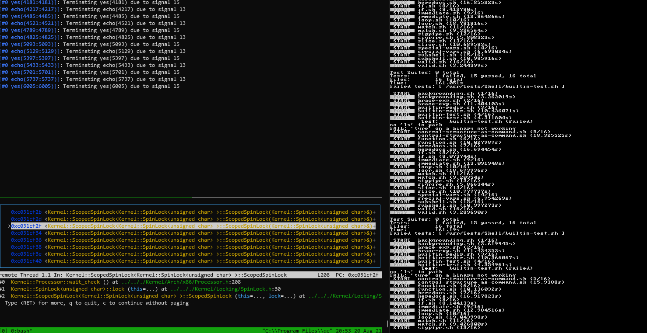Click the Processor.h:208 source path

point(181,282)
